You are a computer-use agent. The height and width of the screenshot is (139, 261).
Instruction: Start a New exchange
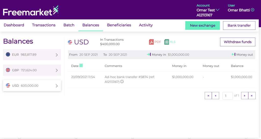203,25
